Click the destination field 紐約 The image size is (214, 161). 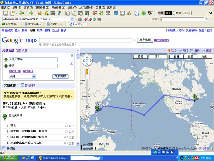pos(33,66)
